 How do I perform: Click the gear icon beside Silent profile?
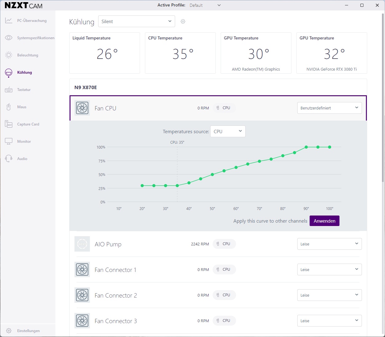[x=183, y=21]
